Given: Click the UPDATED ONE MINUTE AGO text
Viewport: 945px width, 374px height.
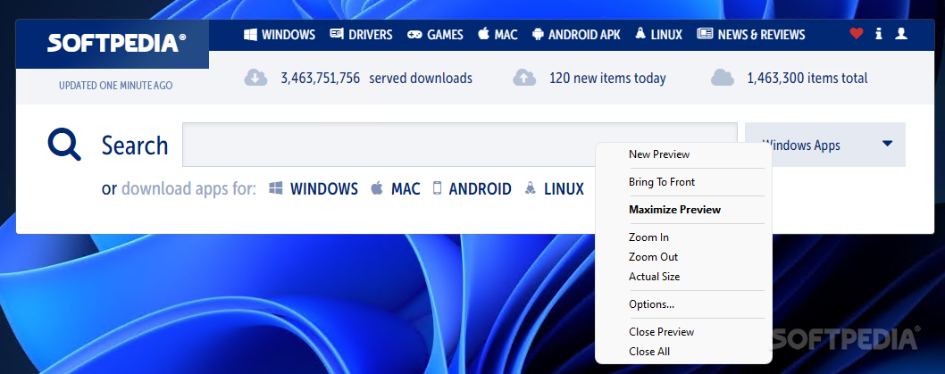Looking at the screenshot, I should 116,86.
